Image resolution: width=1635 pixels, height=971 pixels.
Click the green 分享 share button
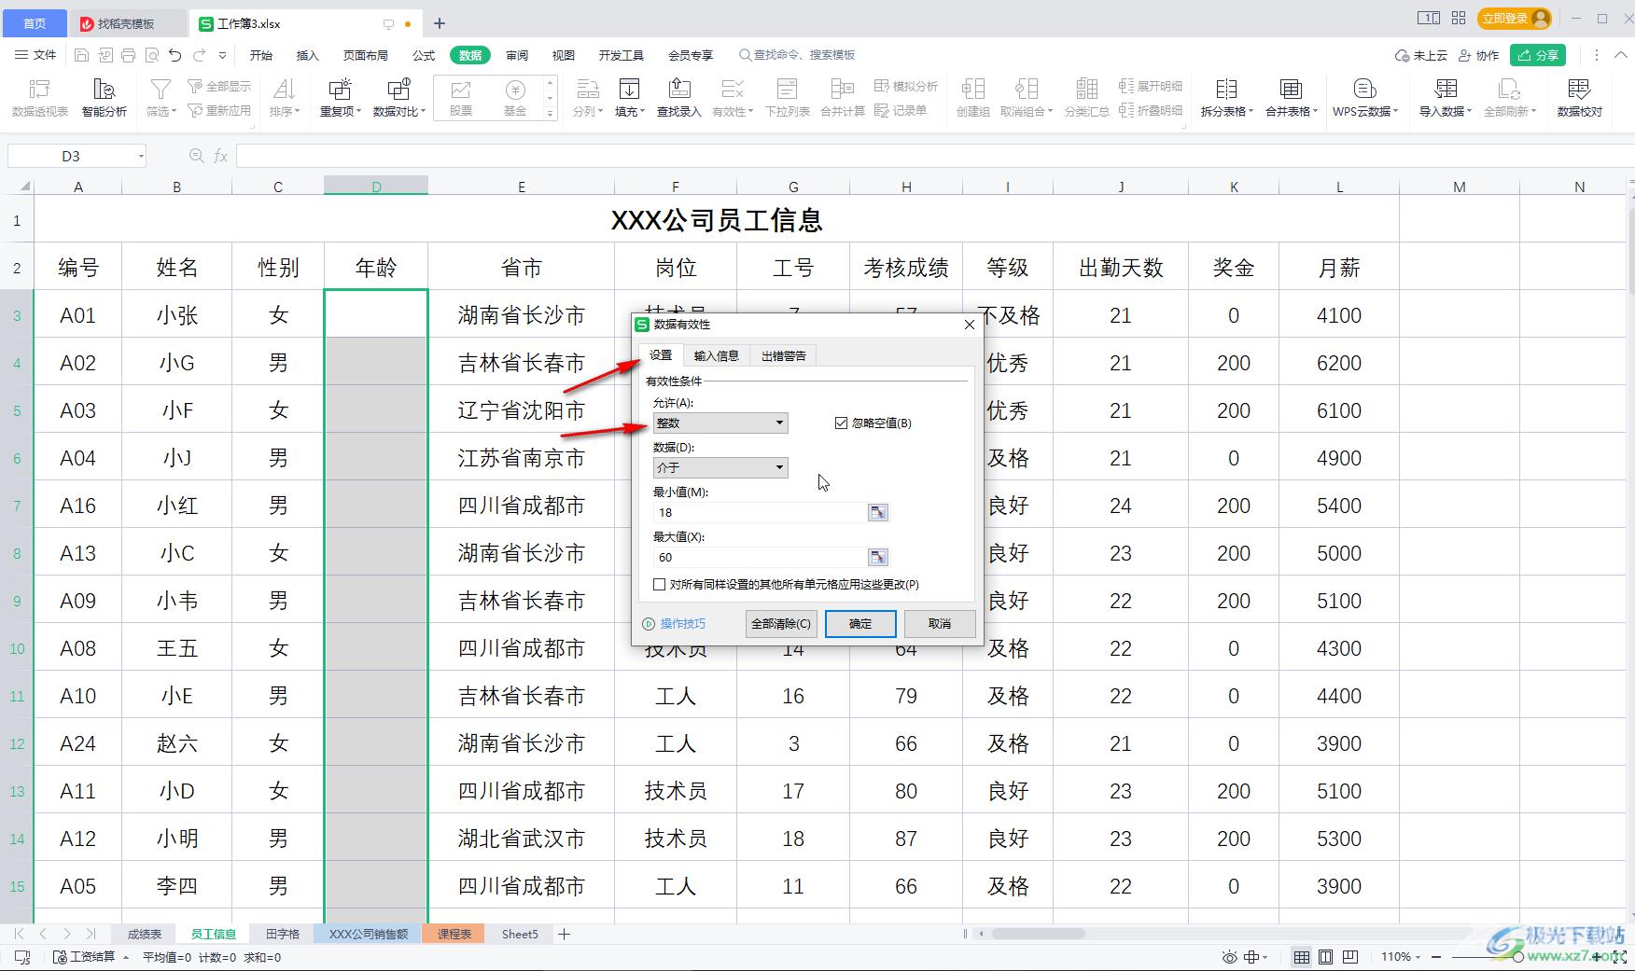point(1538,55)
